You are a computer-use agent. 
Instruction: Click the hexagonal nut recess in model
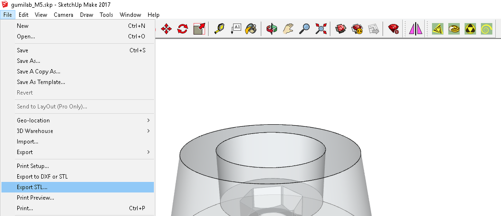(x=271, y=202)
